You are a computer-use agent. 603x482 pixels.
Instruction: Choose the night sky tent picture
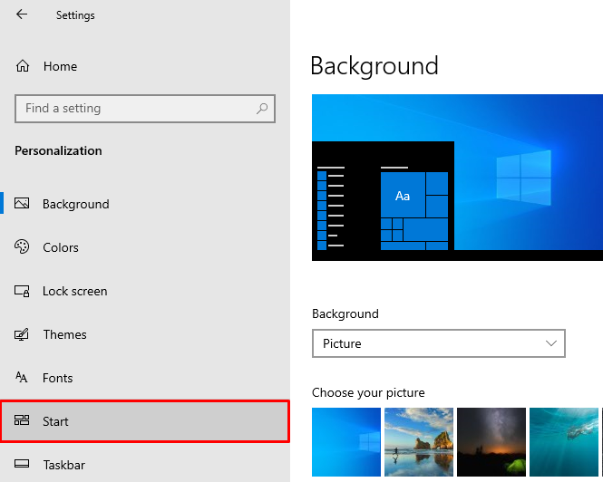pyautogui.click(x=491, y=442)
